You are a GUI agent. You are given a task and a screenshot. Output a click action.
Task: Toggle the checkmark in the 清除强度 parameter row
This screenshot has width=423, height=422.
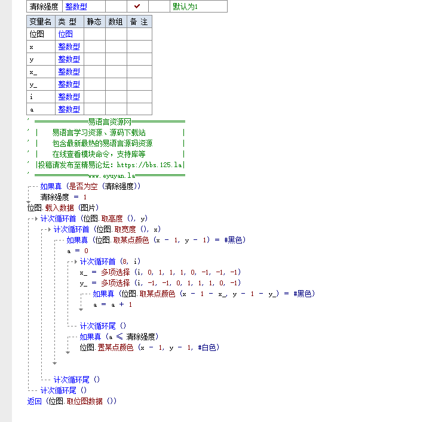click(x=137, y=6)
